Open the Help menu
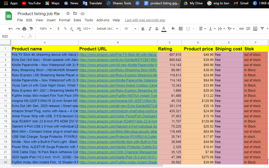269x168 pixels. click(116, 20)
